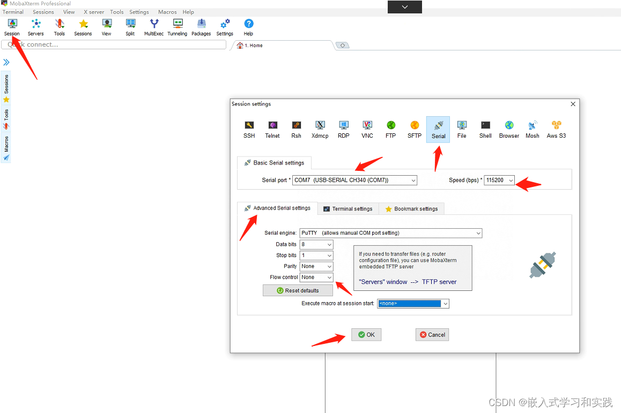Select Rsh session type
Image resolution: width=621 pixels, height=413 pixels.
[x=296, y=129]
